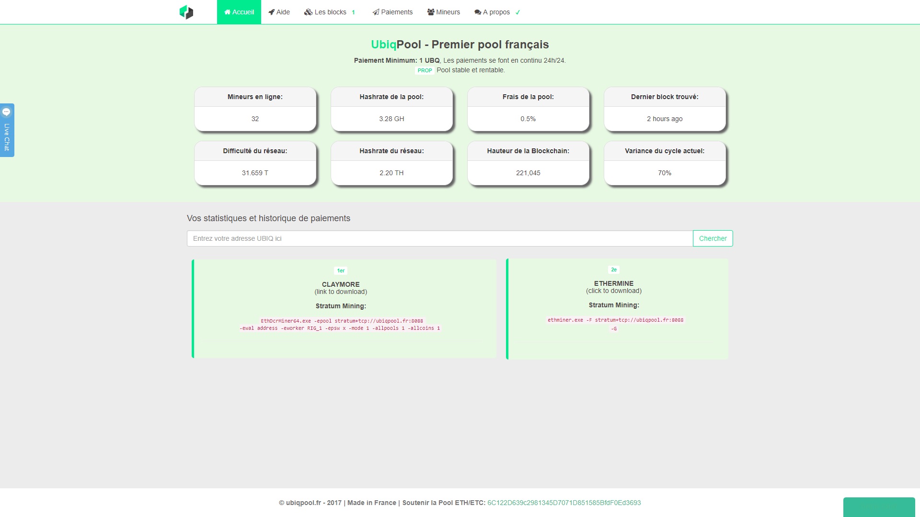The image size is (920, 517).
Task: Open Les blocks section
Action: (x=331, y=12)
